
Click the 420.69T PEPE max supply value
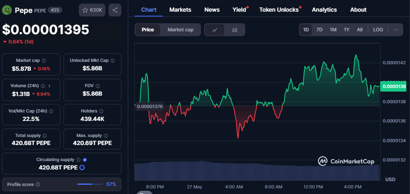coord(92,143)
